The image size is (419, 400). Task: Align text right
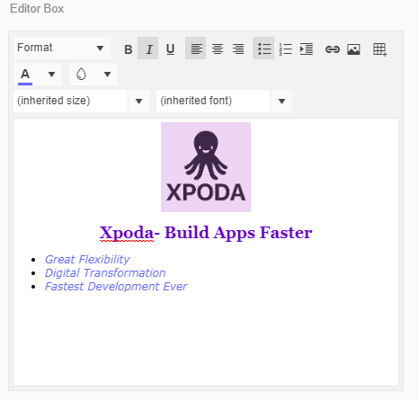pos(238,49)
